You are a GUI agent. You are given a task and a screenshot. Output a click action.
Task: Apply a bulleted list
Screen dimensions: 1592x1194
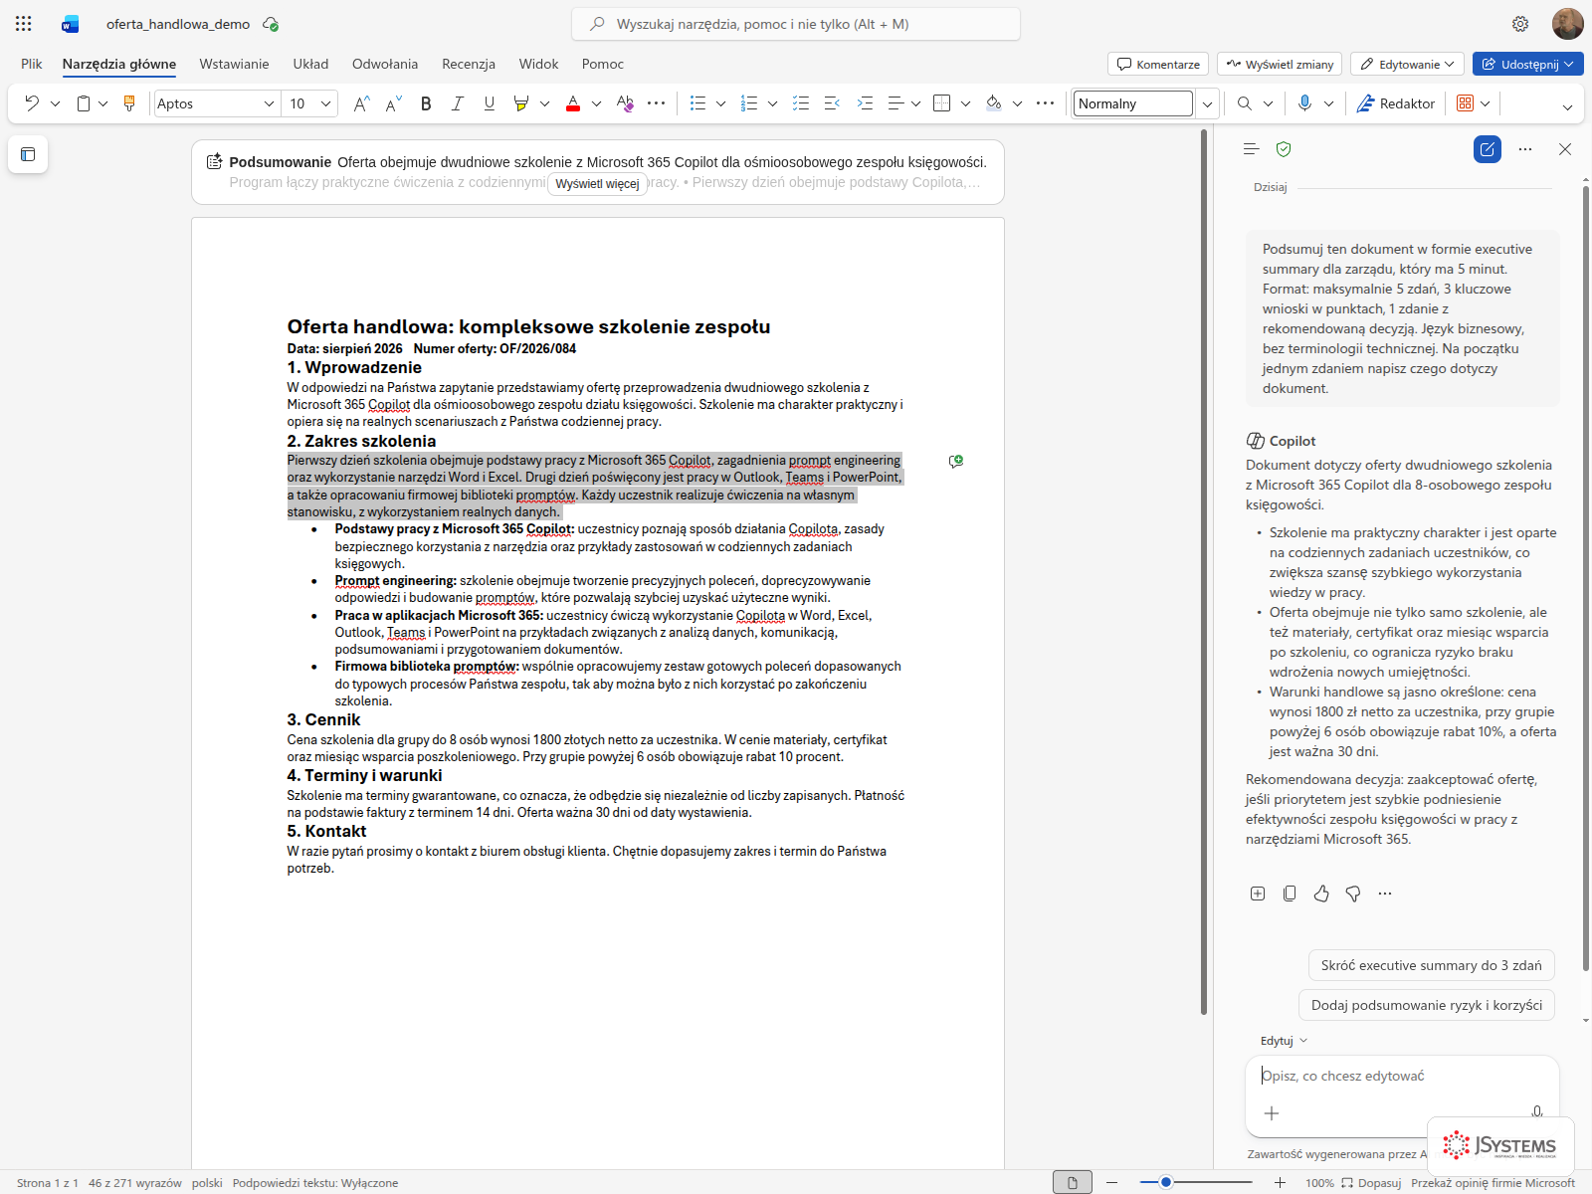[697, 103]
